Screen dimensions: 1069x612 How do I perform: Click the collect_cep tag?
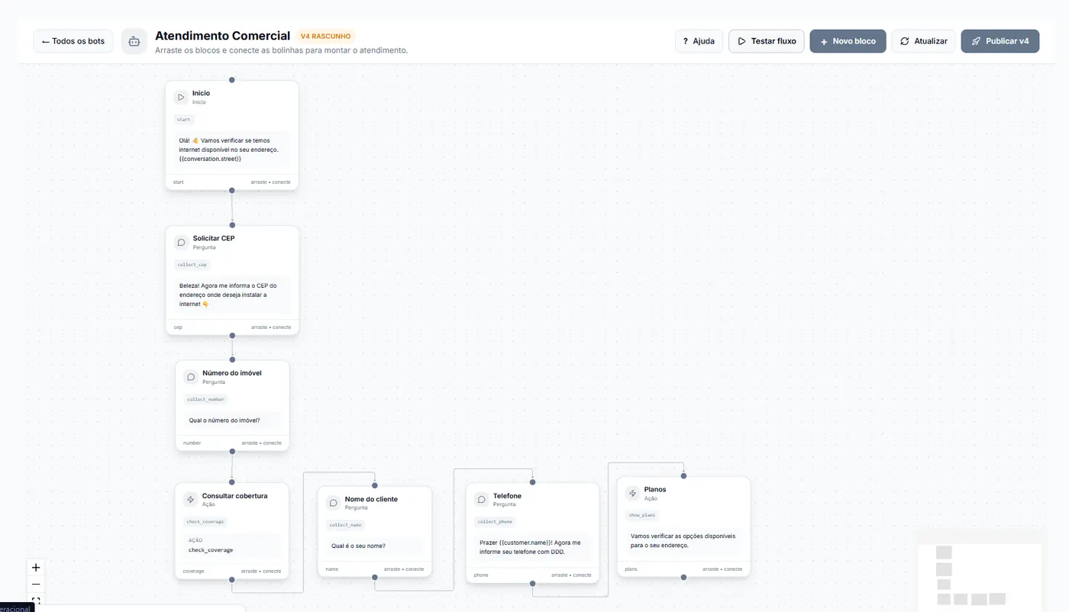pyautogui.click(x=192, y=265)
